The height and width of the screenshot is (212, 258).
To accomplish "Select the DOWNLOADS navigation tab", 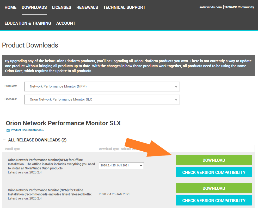I will (x=34, y=7).
